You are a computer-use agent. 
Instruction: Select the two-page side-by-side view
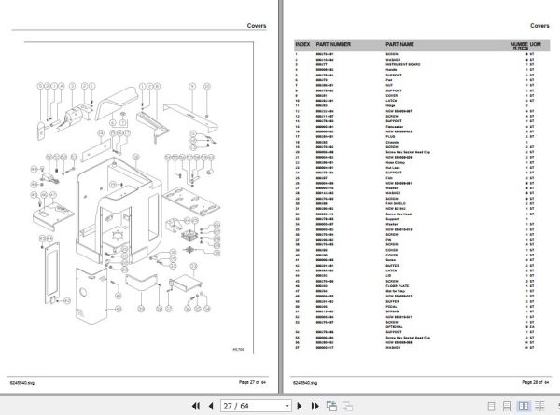coord(524,406)
